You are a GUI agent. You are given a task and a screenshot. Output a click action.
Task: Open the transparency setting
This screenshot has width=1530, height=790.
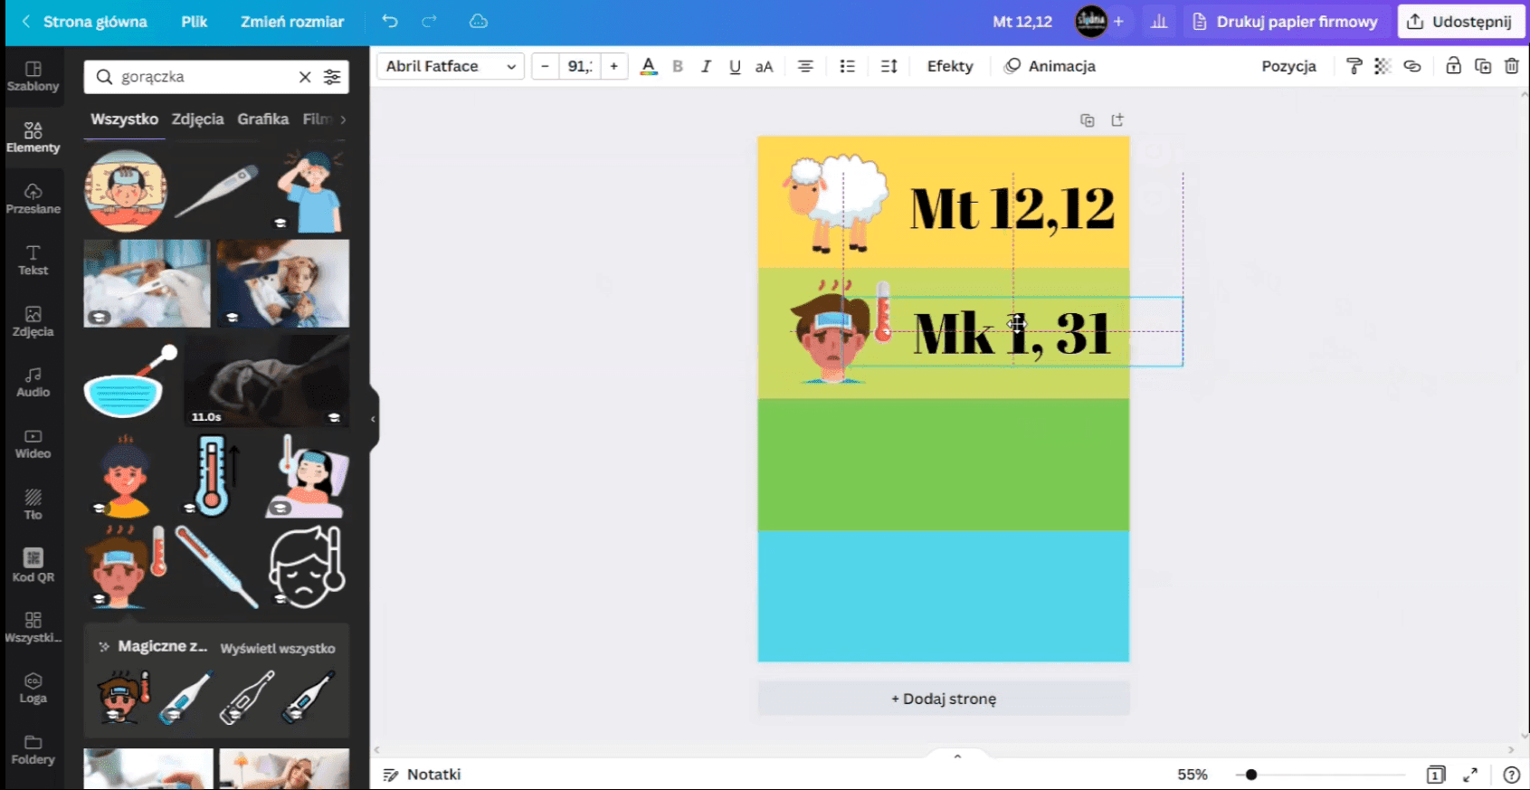point(1383,66)
